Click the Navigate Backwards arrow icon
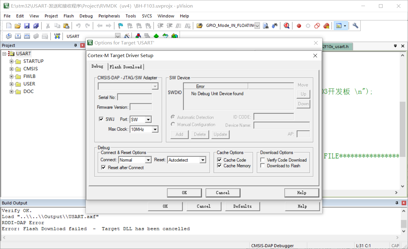Viewport: 408px width, 249px height. (99, 26)
